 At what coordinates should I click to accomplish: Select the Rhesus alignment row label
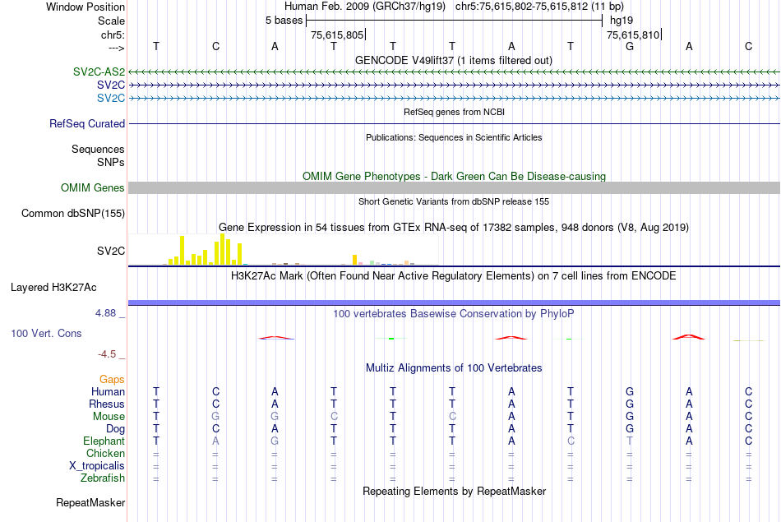pyautogui.click(x=107, y=404)
